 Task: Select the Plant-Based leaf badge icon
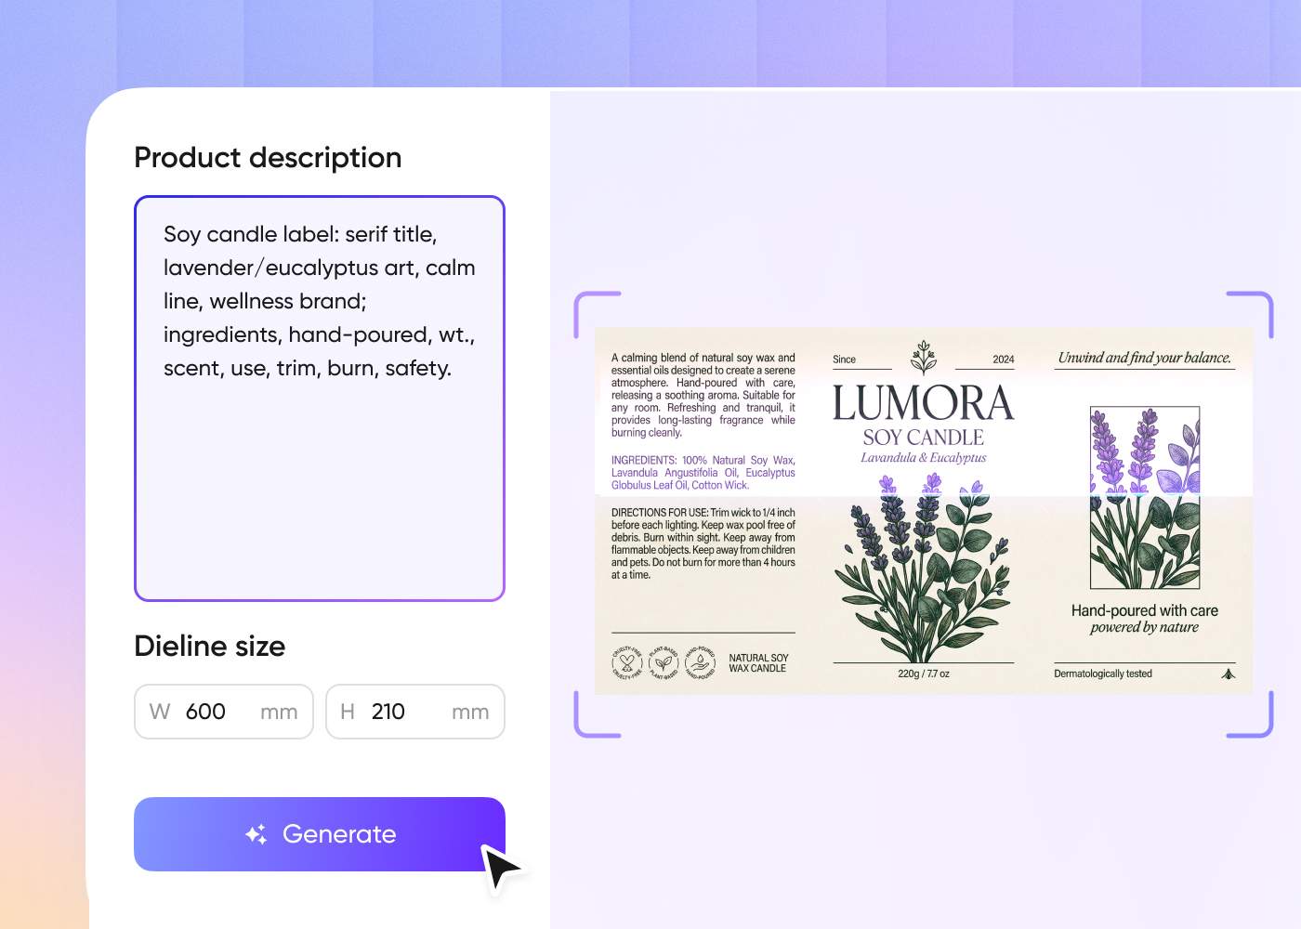(x=664, y=661)
